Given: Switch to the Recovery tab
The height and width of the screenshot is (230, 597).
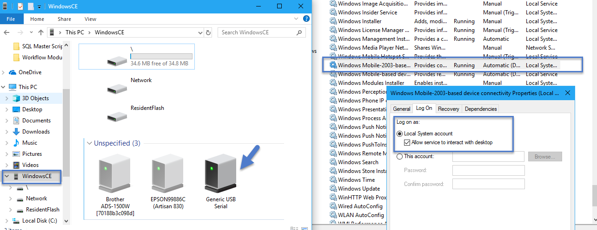Looking at the screenshot, I should point(448,109).
